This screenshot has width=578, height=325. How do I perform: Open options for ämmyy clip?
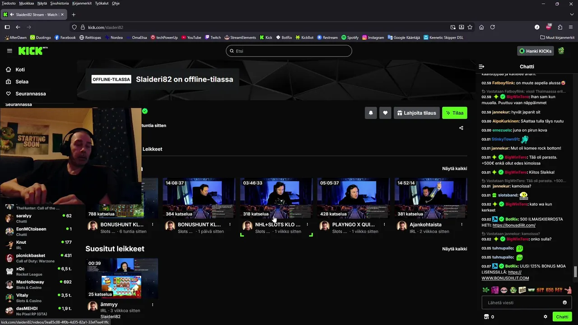click(153, 305)
